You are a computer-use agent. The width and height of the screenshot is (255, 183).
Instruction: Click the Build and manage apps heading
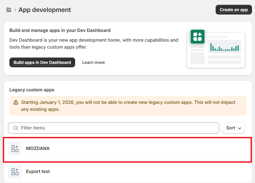[60, 31]
